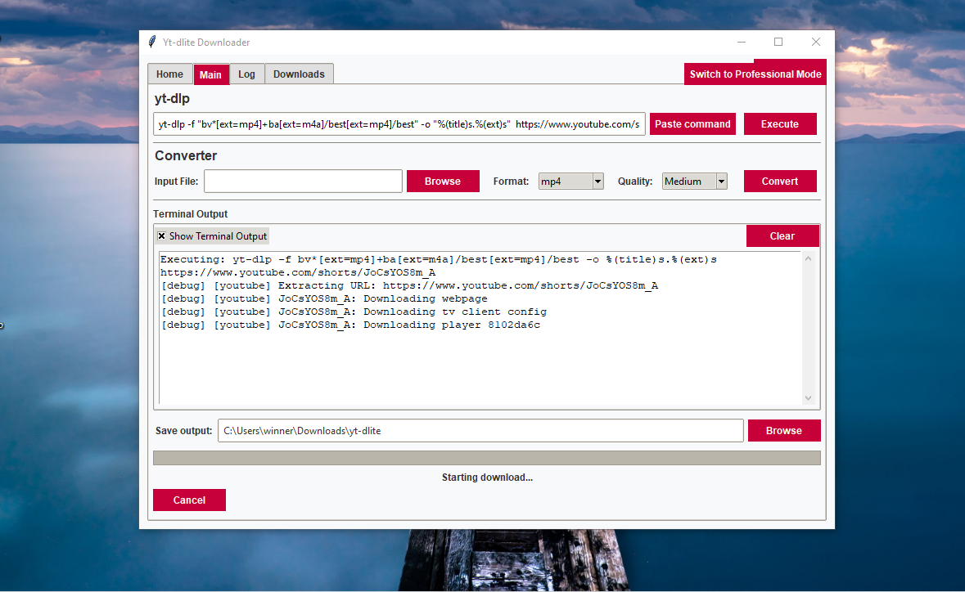This screenshot has width=965, height=592.
Task: Cancel the running download
Action: (x=190, y=500)
